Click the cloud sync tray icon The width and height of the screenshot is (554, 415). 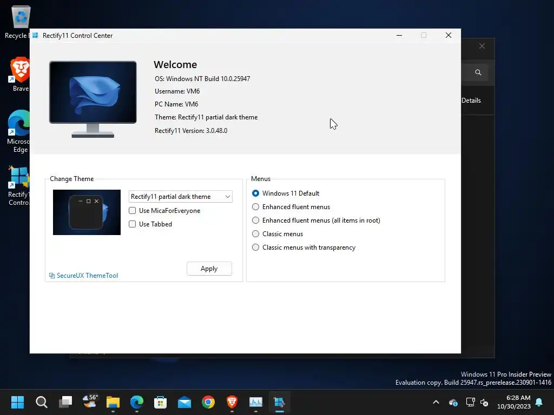(x=453, y=402)
